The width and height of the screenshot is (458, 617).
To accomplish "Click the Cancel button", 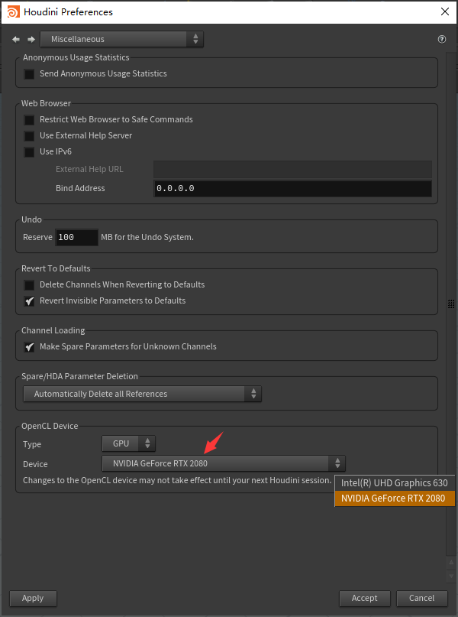I will (x=422, y=598).
